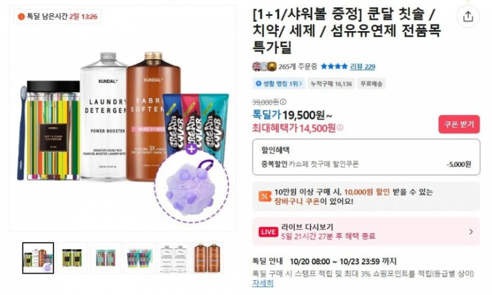Click the 쿠폰 받기 button

459,124
